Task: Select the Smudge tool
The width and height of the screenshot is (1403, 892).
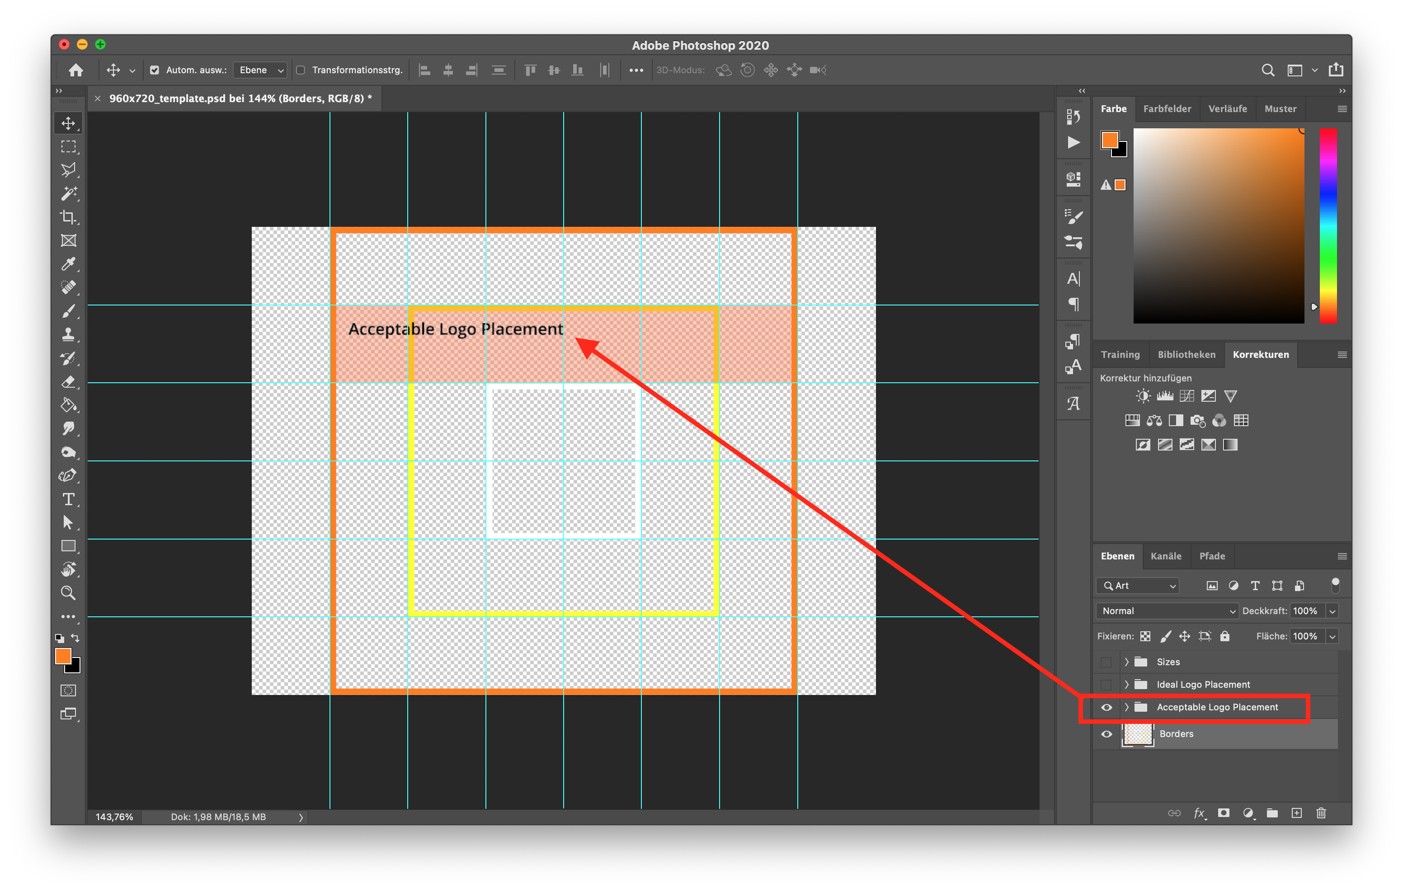Action: pyautogui.click(x=68, y=428)
